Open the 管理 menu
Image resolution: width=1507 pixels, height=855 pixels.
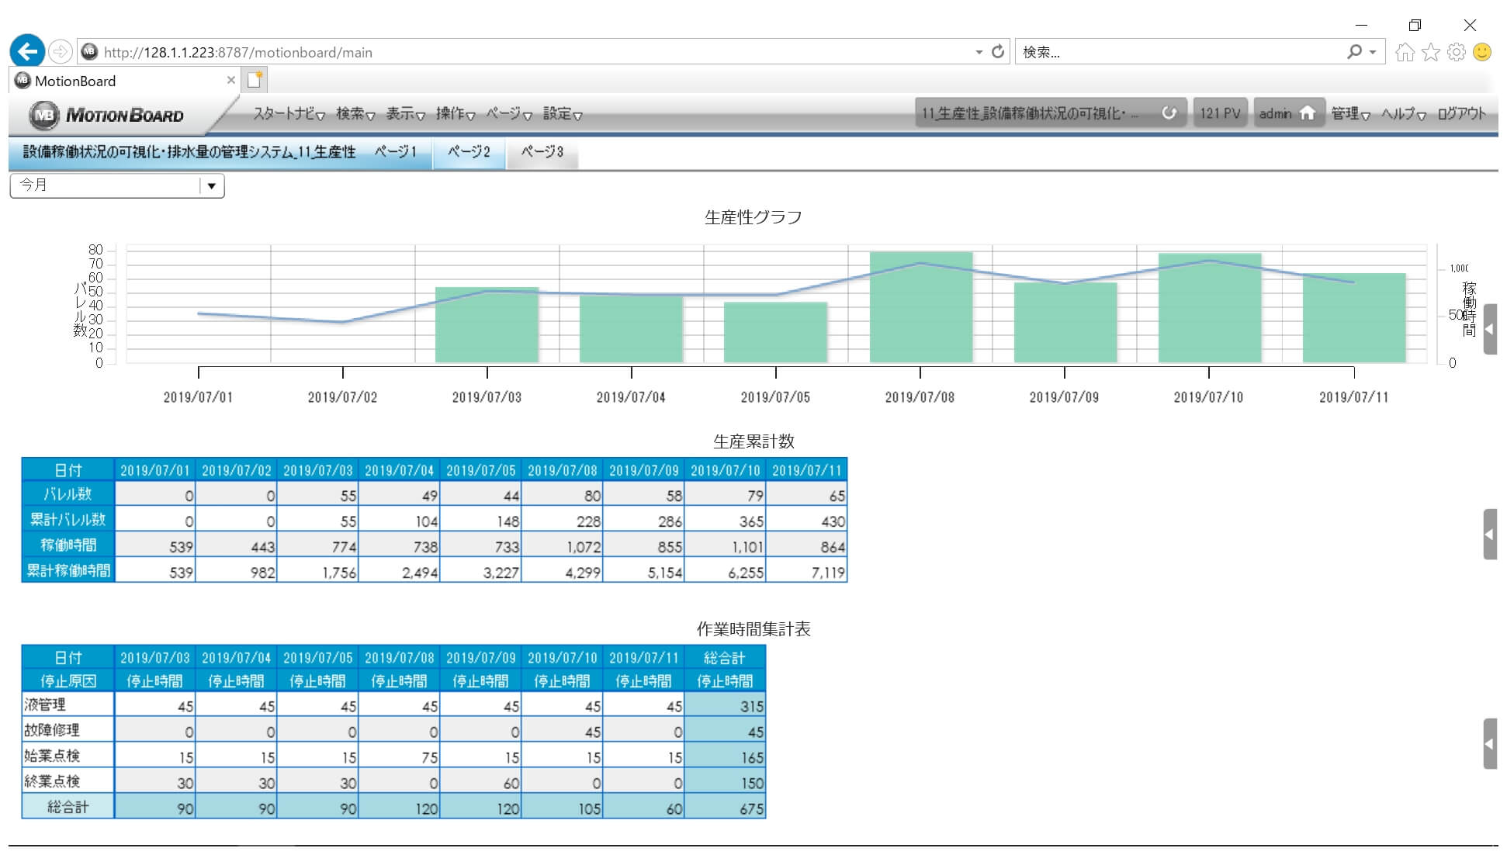1349,114
